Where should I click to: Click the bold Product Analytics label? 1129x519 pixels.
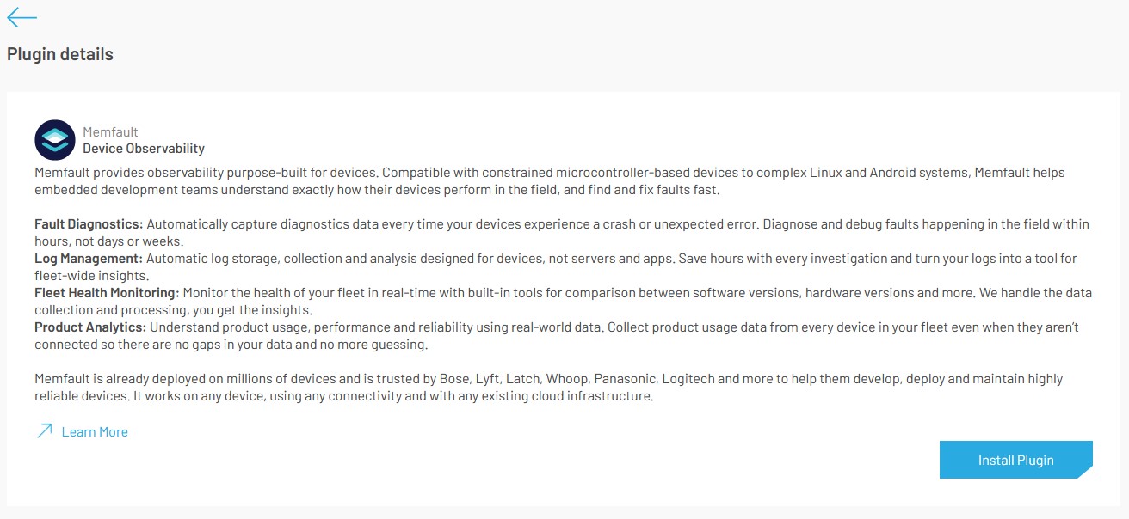pos(90,327)
